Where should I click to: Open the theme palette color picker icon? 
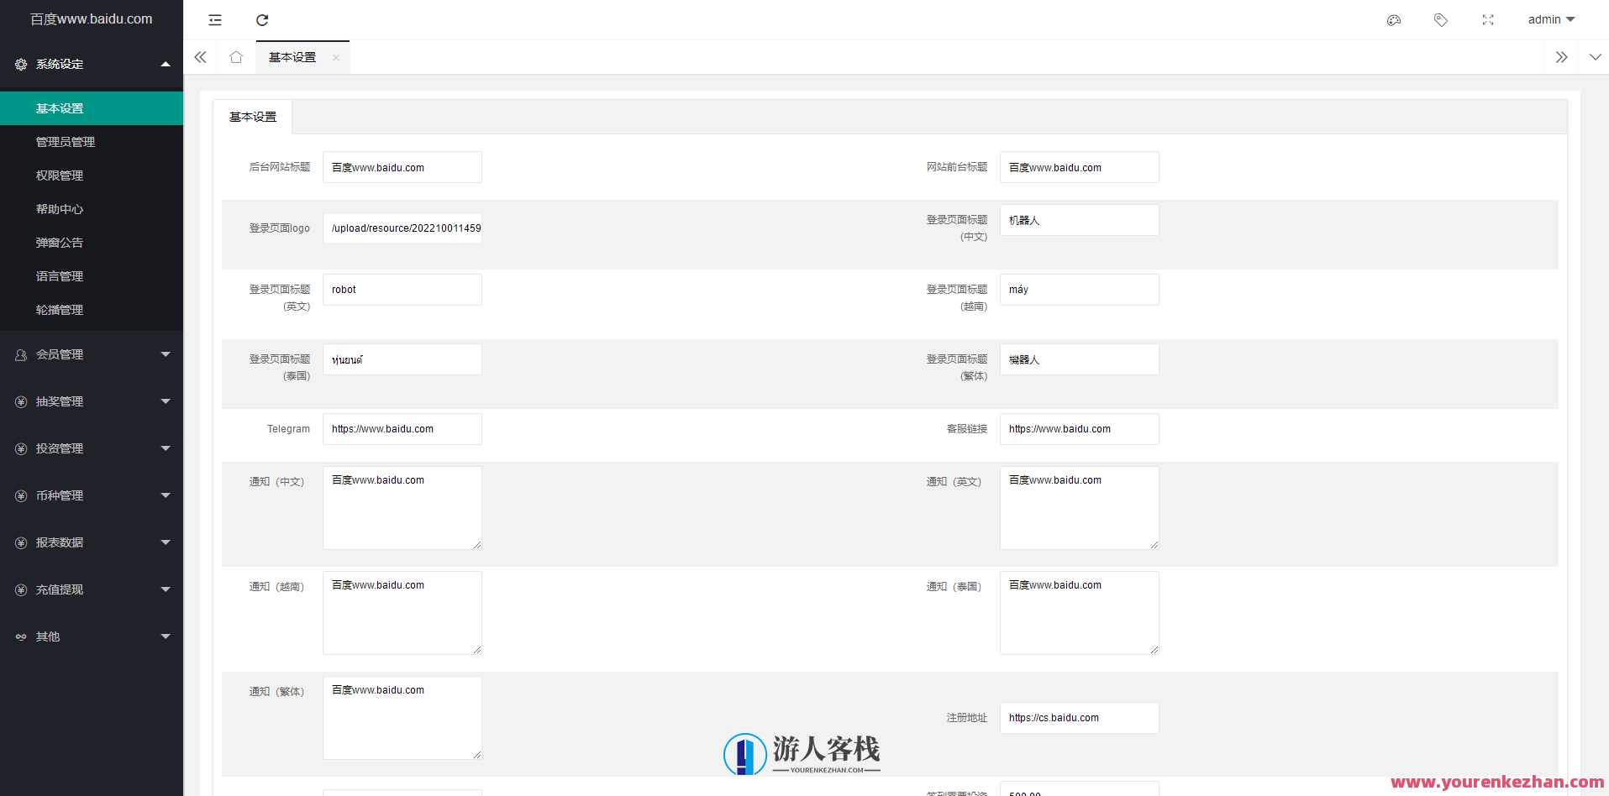(x=1394, y=18)
